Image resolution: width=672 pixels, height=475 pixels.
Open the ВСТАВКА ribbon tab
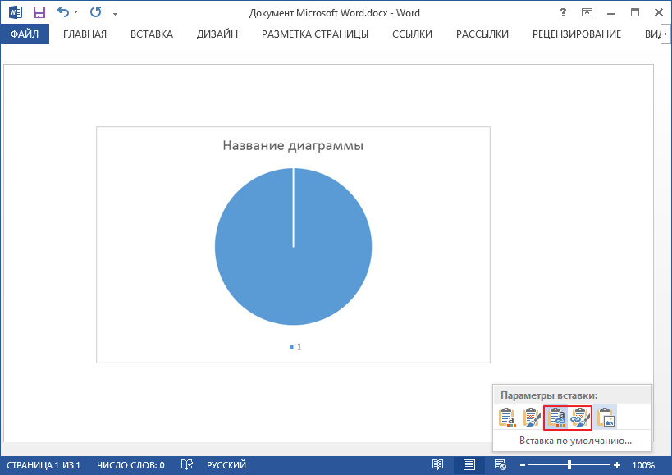tap(151, 34)
